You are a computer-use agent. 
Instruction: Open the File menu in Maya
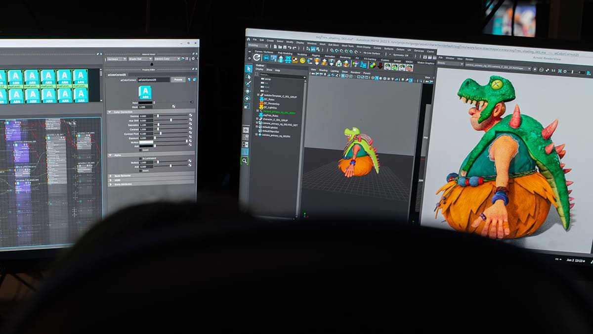255,39
